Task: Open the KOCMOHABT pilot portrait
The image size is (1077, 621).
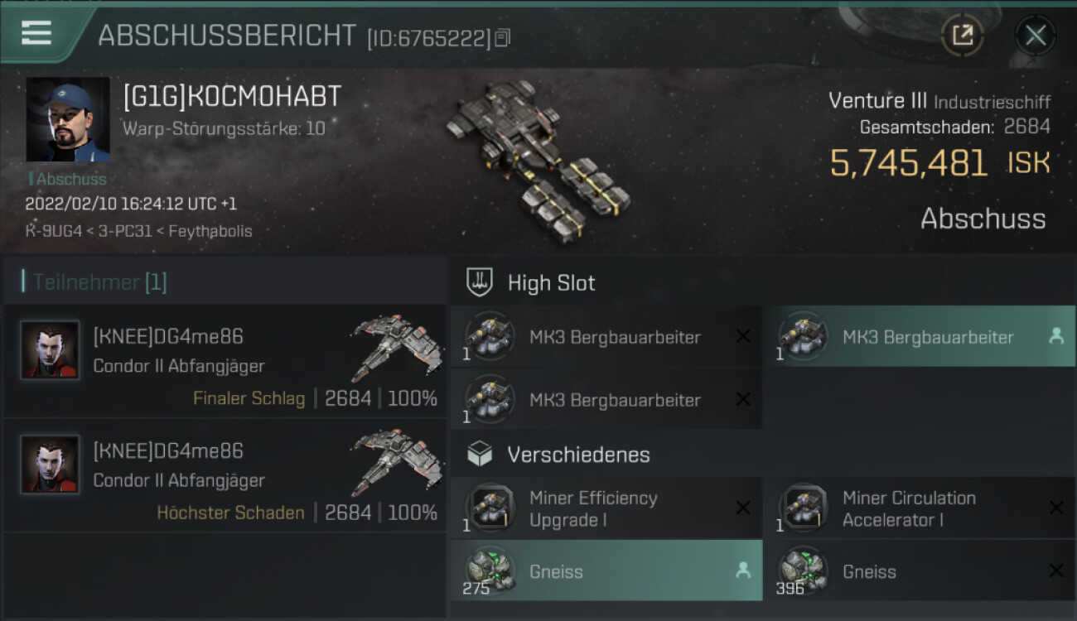Action: (x=68, y=119)
